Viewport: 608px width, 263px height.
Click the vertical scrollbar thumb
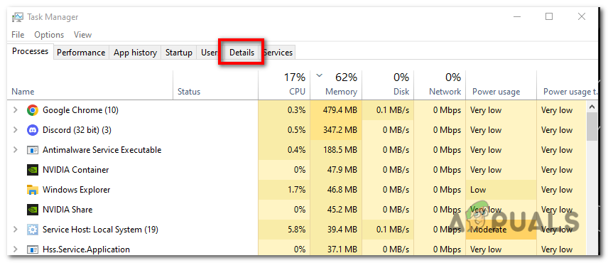pos(592,127)
